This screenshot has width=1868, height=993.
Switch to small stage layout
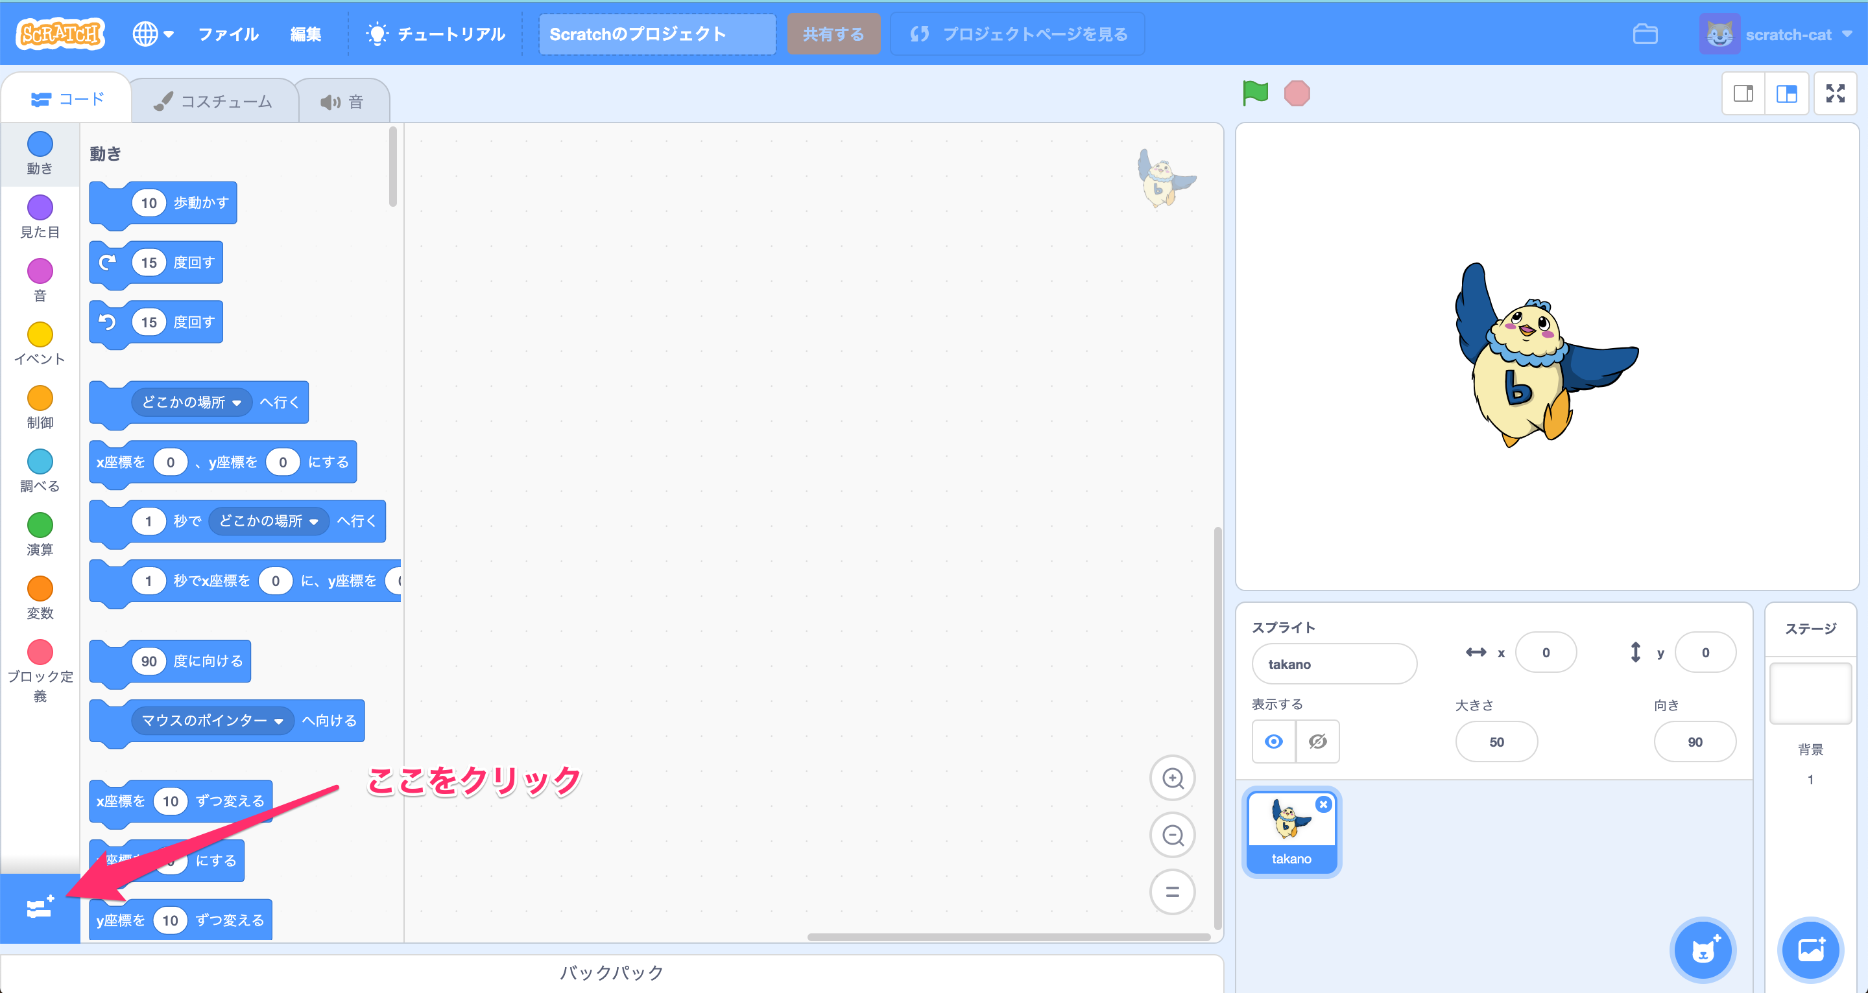pos(1743,93)
